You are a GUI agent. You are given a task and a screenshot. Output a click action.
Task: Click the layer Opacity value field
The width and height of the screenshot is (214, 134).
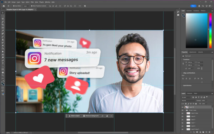(x=204, y=101)
